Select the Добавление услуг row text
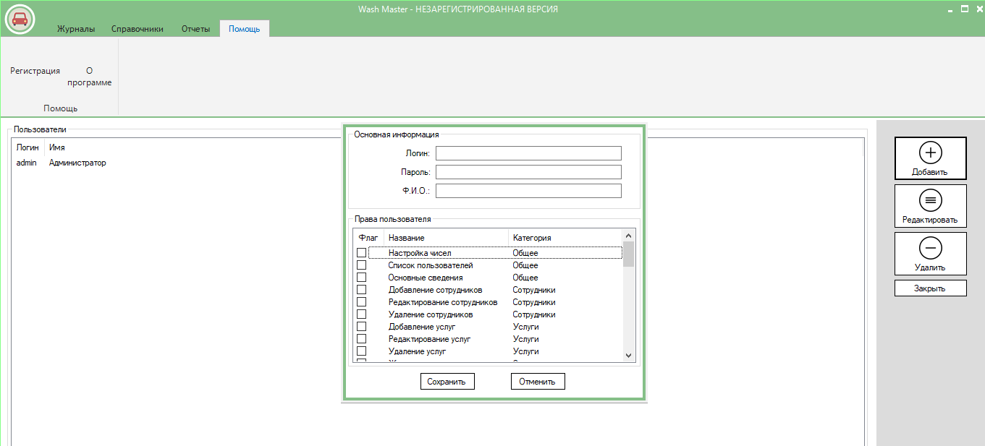This screenshot has height=446, width=985. (x=422, y=327)
